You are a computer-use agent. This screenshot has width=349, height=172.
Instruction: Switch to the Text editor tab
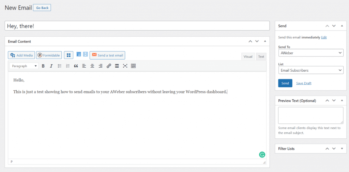tap(261, 56)
